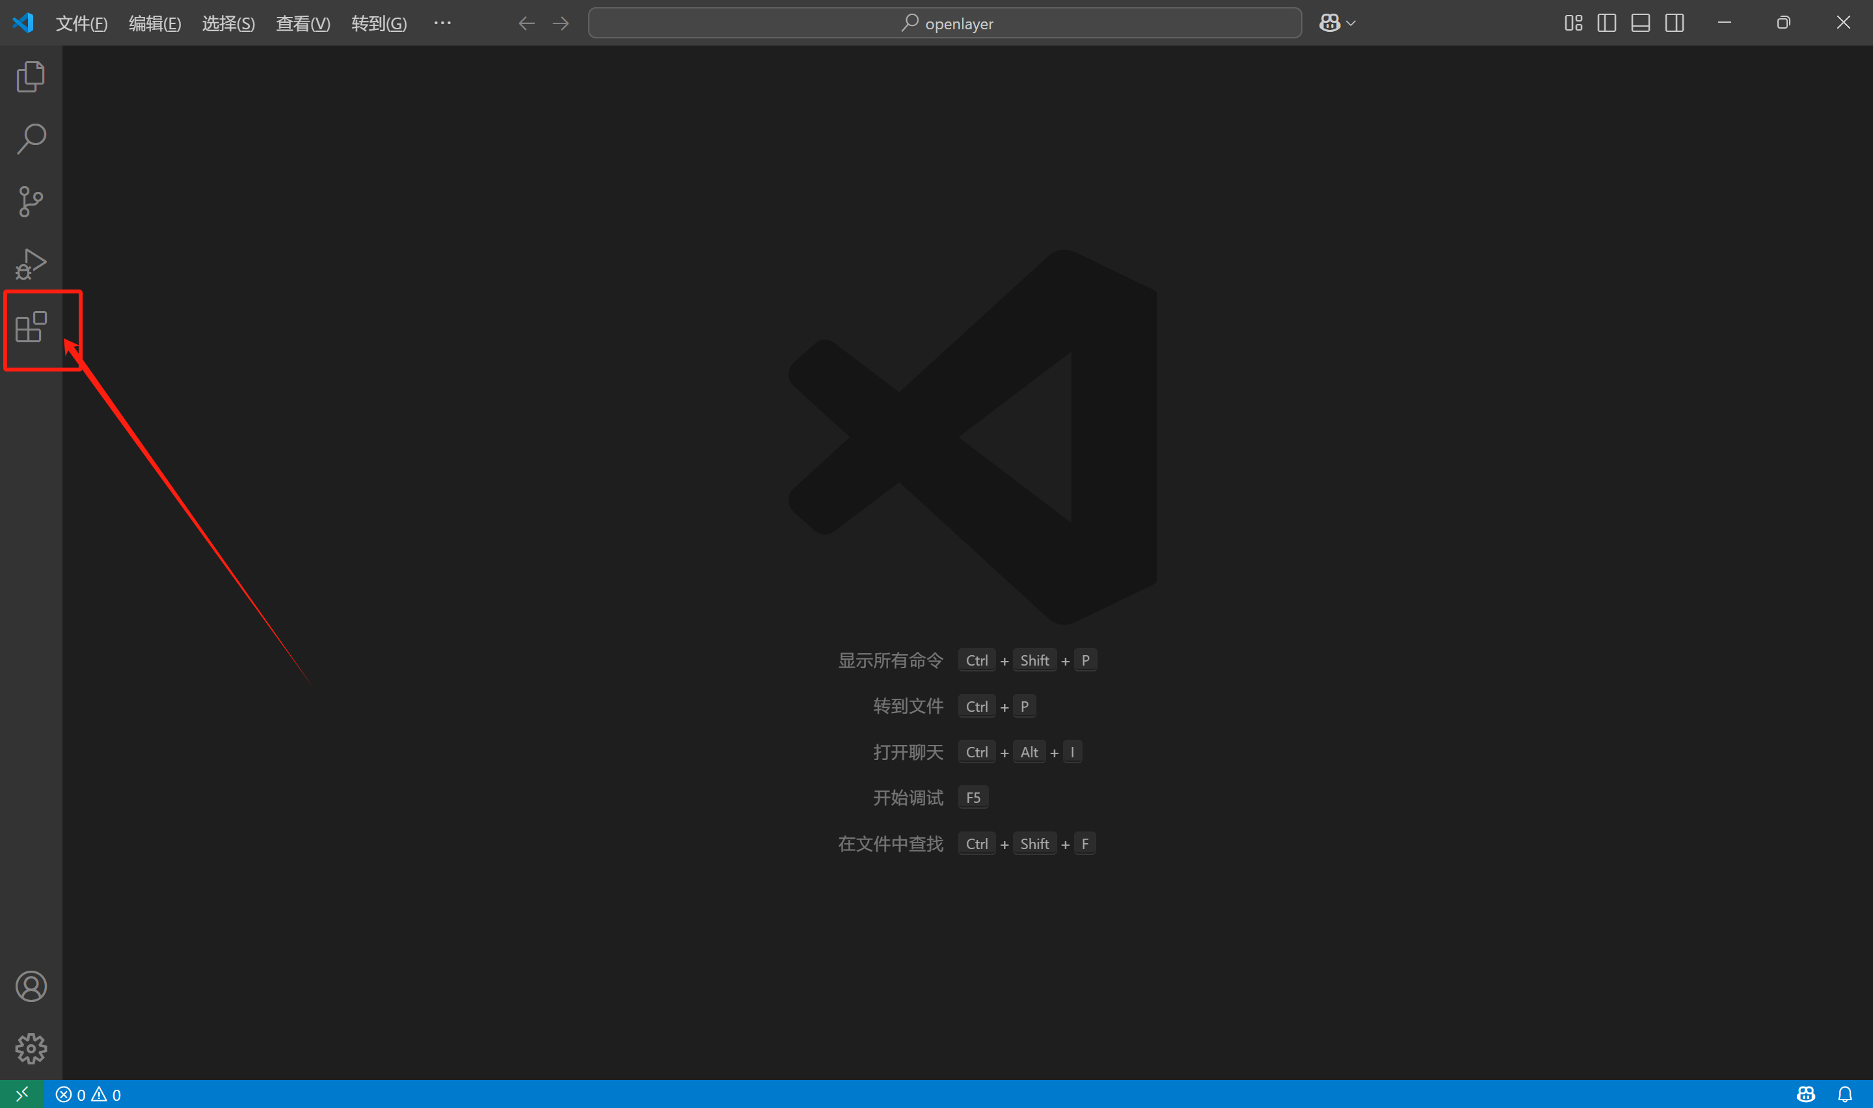
Task: Click the openlayer command center search box
Action: (x=945, y=23)
